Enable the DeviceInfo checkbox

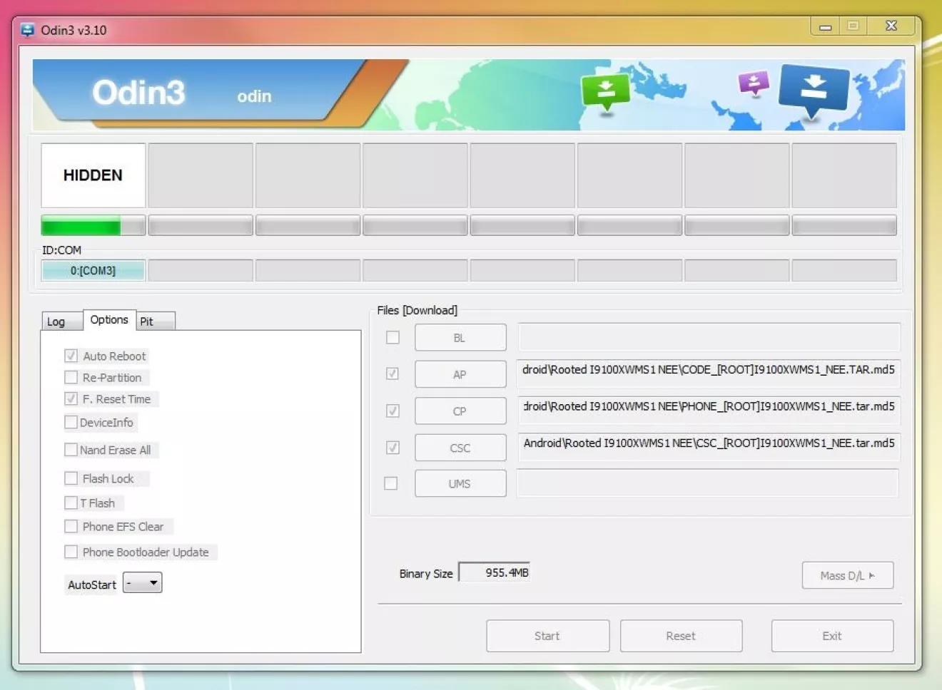(71, 422)
